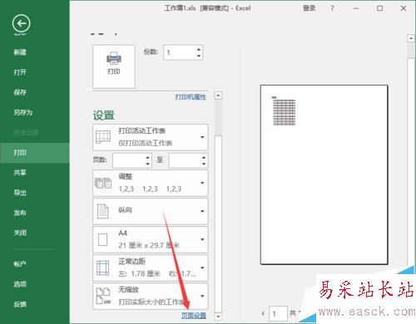
Task: Click the active sheets grid icon
Action: 103,137
